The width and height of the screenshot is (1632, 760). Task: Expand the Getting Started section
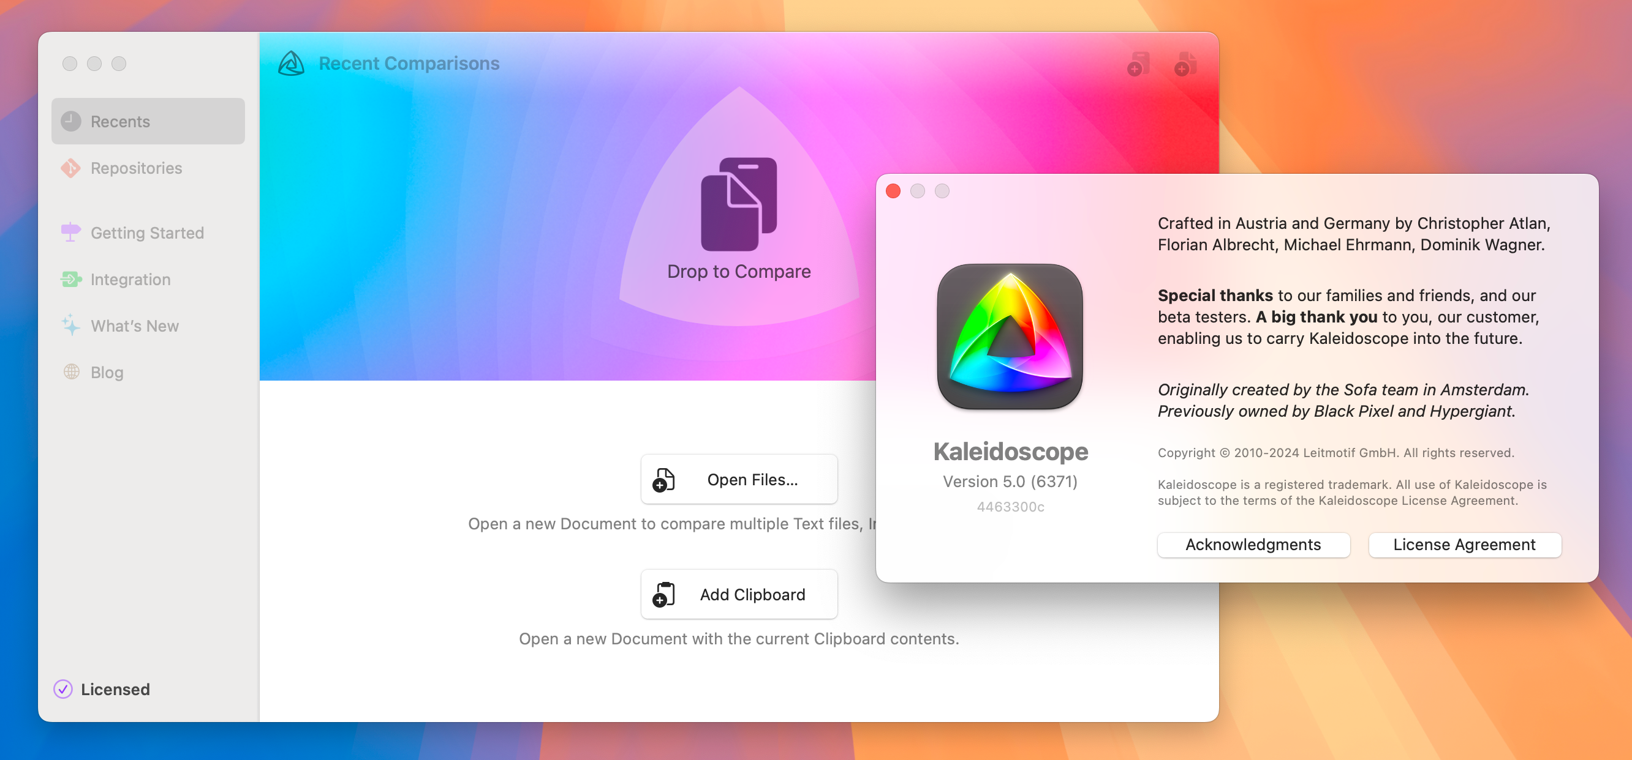148,232
